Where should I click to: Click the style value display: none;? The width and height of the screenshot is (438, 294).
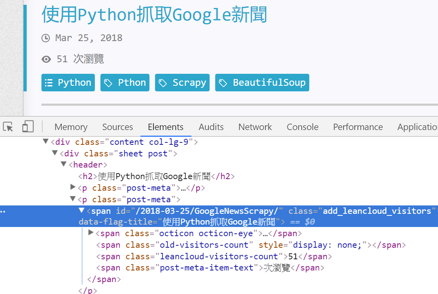tap(327, 245)
